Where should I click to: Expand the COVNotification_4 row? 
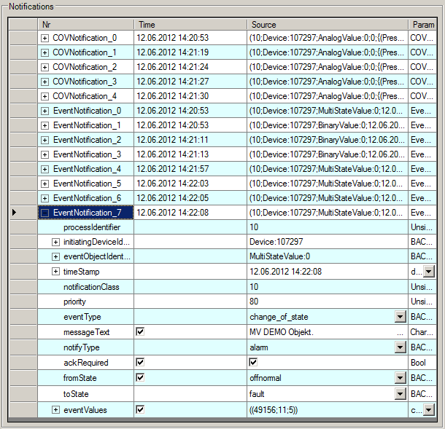pos(44,96)
